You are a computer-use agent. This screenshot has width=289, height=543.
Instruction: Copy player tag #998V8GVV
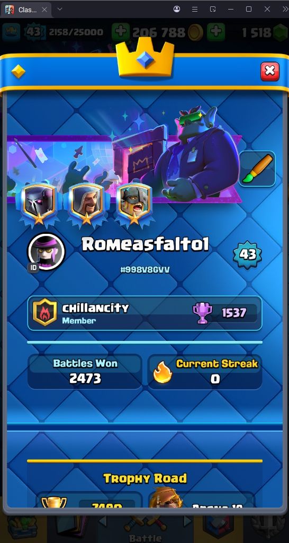tap(145, 269)
